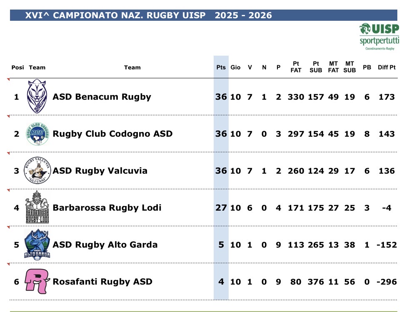Click the MT SUB column header

point(349,67)
